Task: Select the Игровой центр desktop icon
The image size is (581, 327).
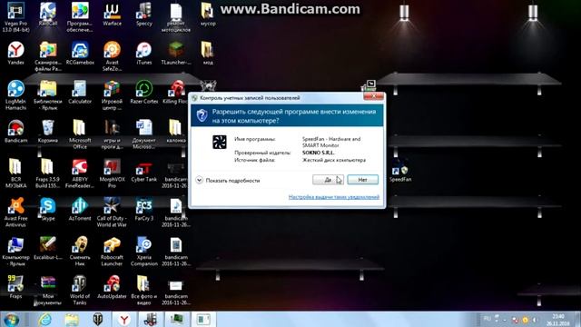Action: click(x=112, y=94)
